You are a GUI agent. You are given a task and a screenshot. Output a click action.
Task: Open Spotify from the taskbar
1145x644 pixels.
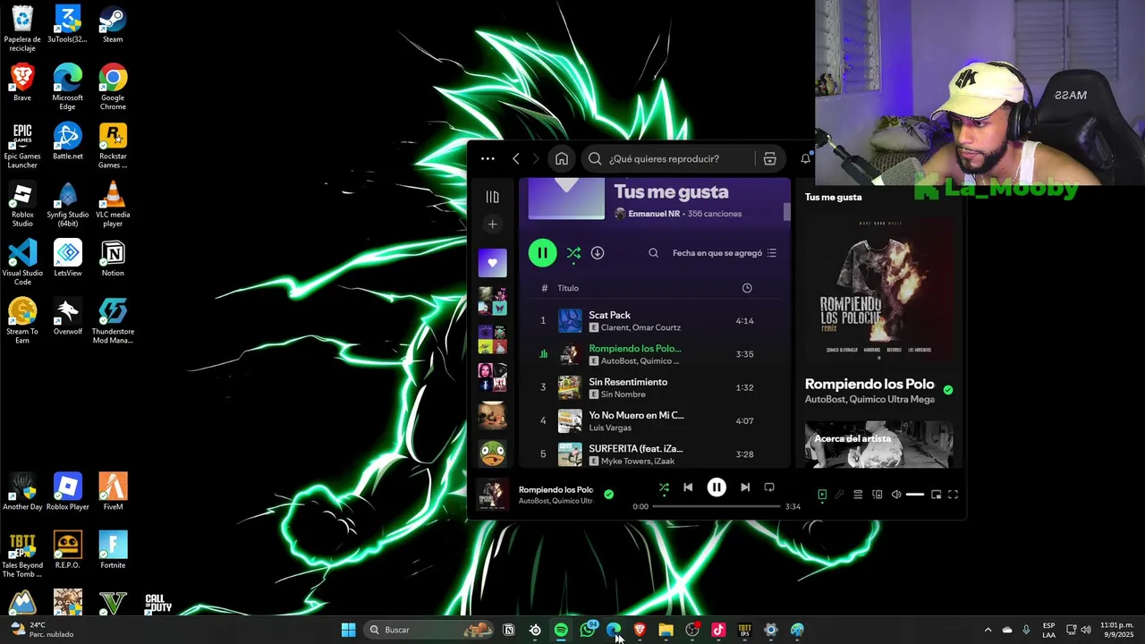[x=561, y=630]
